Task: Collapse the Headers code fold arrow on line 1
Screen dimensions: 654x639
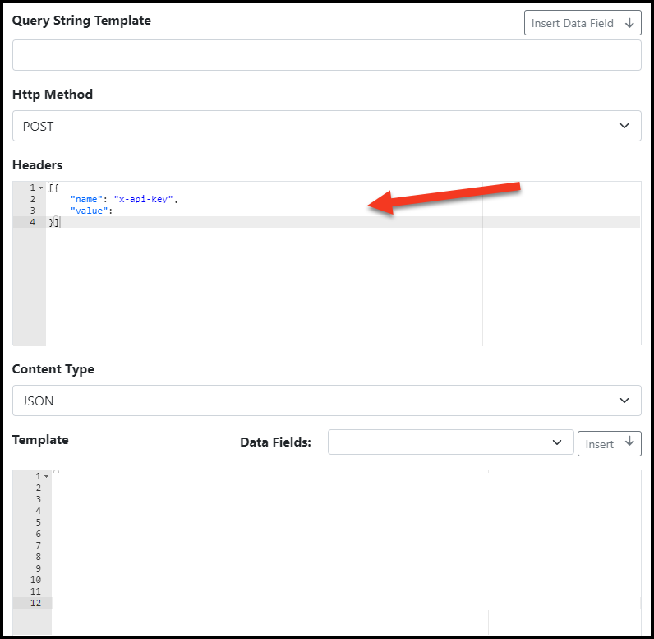Action: 40,188
